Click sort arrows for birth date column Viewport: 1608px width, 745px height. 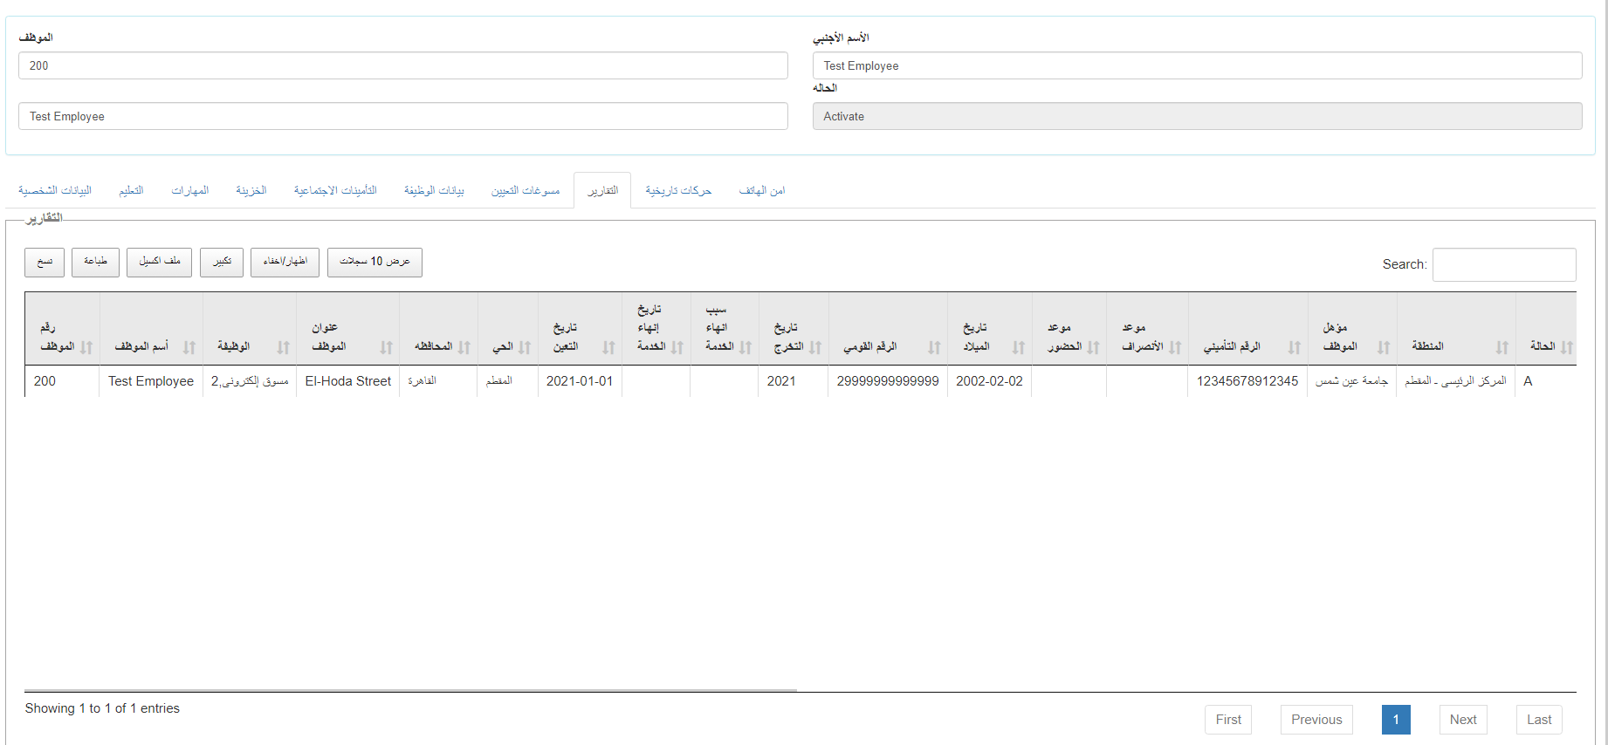1018,347
